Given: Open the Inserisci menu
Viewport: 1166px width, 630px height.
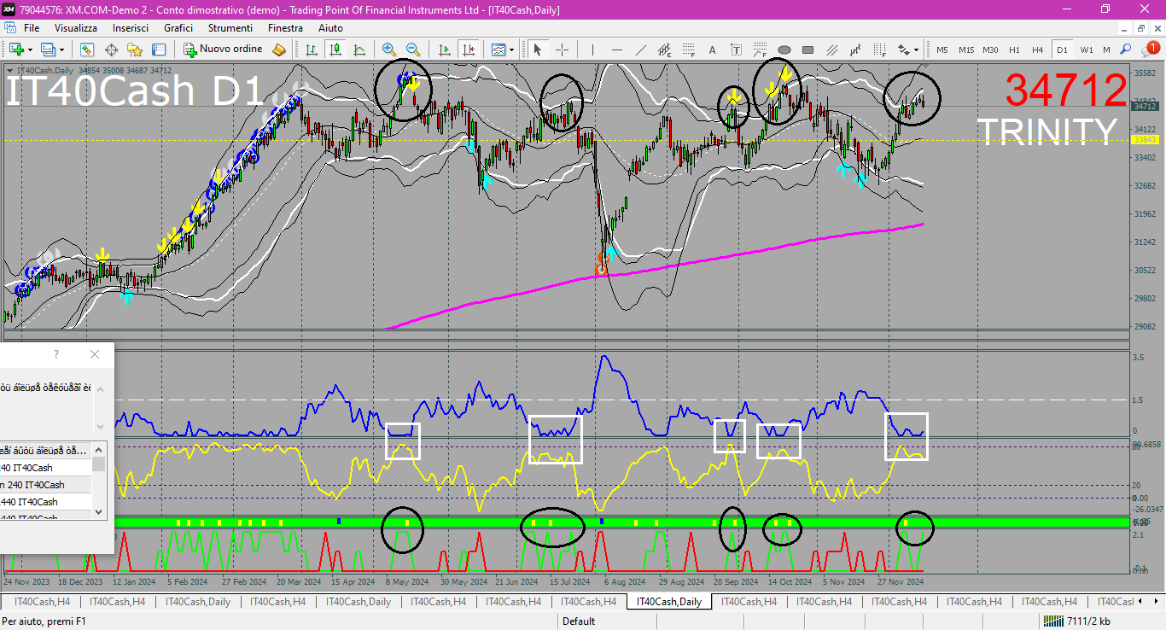Looking at the screenshot, I should (130, 27).
